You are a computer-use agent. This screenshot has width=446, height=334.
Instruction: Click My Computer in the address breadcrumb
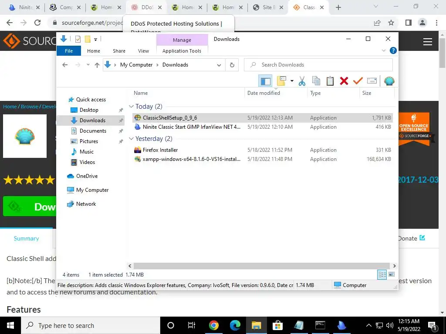[136, 65]
